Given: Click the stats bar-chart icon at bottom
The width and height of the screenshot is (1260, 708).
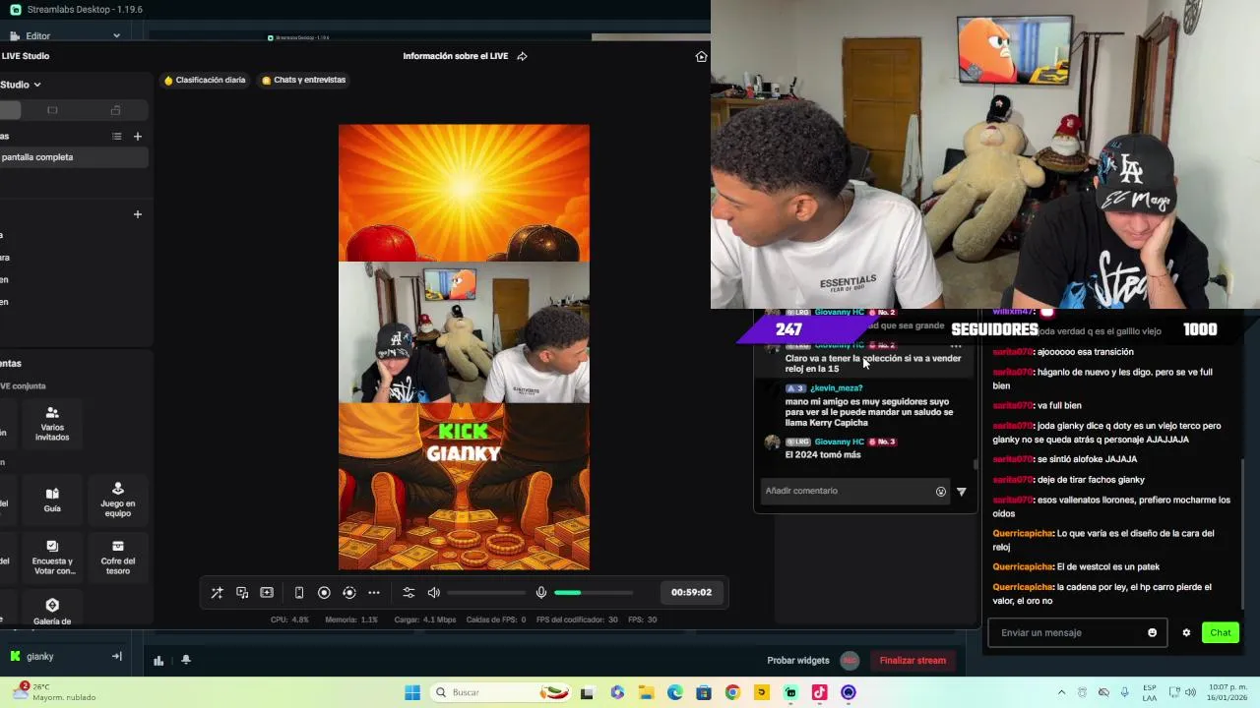Looking at the screenshot, I should pos(158,661).
